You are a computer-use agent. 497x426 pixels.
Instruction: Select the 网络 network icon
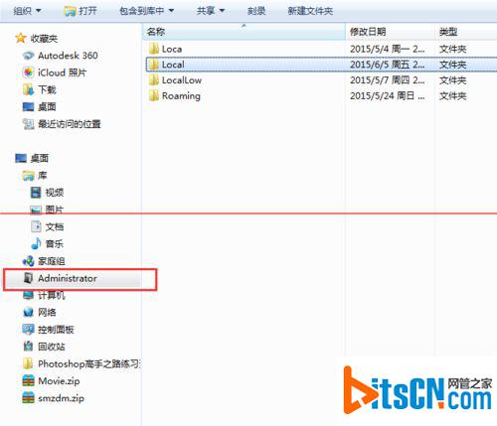28,312
